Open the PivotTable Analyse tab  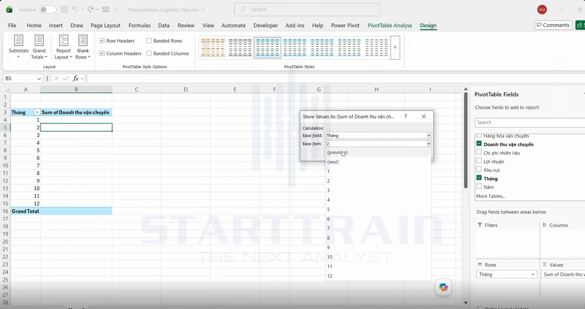point(390,25)
